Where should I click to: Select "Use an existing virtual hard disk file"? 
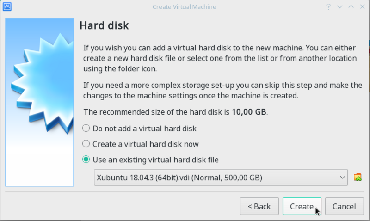tap(86, 160)
